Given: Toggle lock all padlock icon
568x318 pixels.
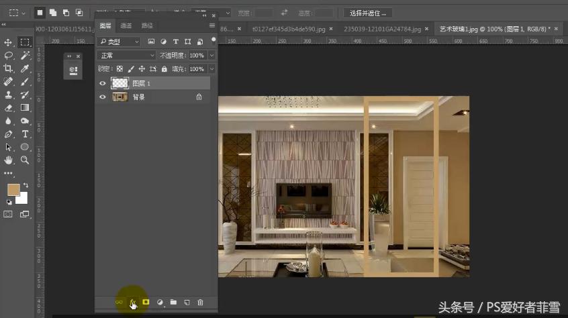Looking at the screenshot, I should point(164,68).
